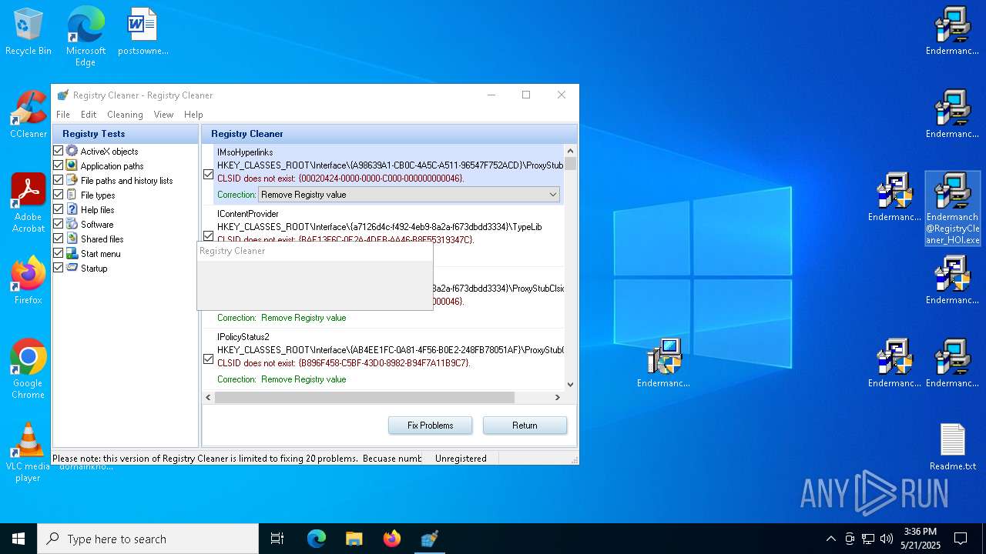Click the Return button
Screen dimensions: 986x554
click(525, 426)
